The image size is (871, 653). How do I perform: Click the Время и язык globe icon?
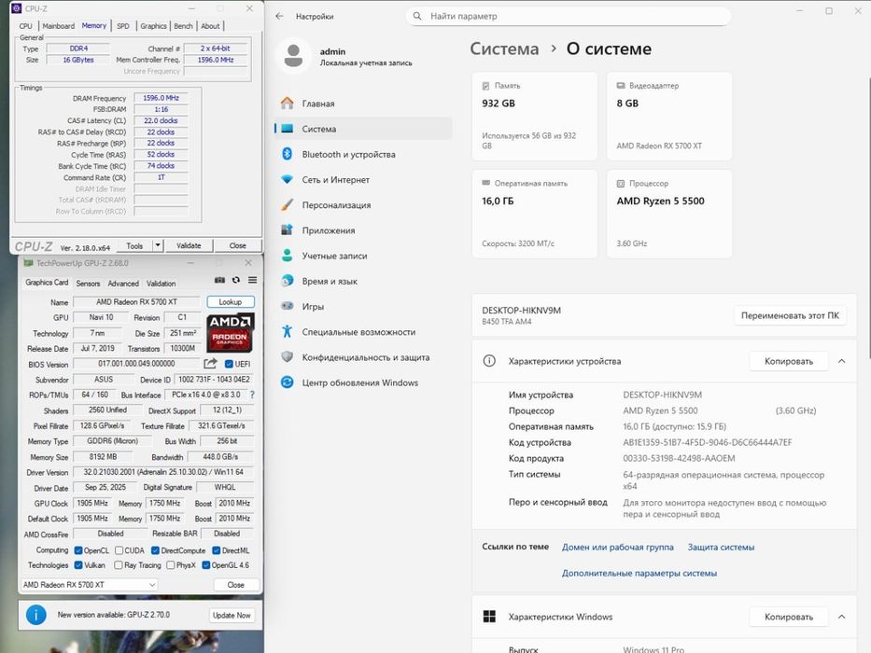[x=288, y=281]
